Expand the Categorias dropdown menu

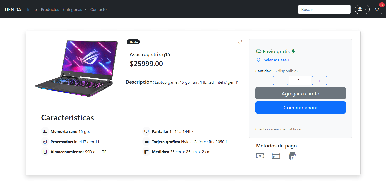point(75,10)
